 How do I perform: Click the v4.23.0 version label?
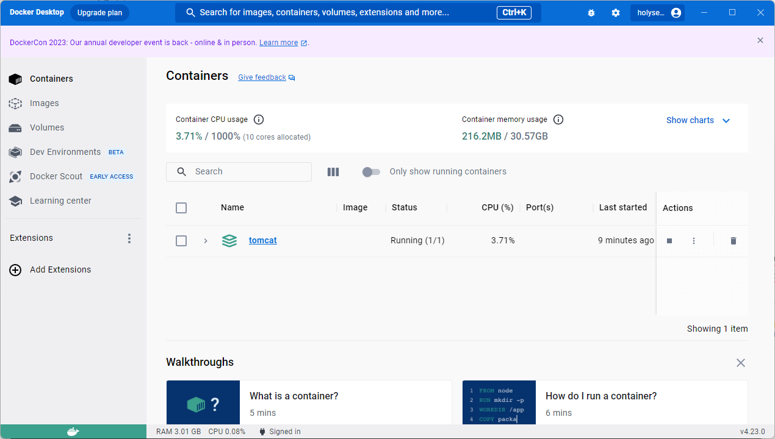pyautogui.click(x=752, y=432)
